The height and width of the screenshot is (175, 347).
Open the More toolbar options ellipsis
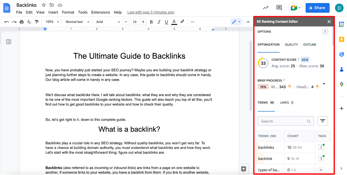(192, 22)
